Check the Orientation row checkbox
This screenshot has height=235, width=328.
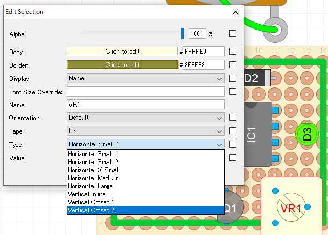232,117
